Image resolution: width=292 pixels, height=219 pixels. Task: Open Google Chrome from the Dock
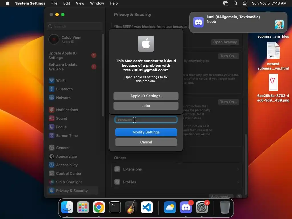click(99, 207)
